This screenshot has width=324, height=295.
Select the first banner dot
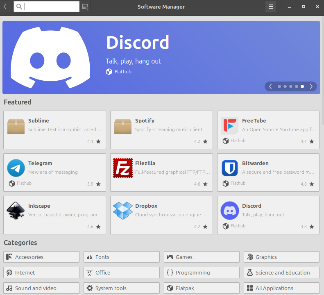click(x=279, y=86)
